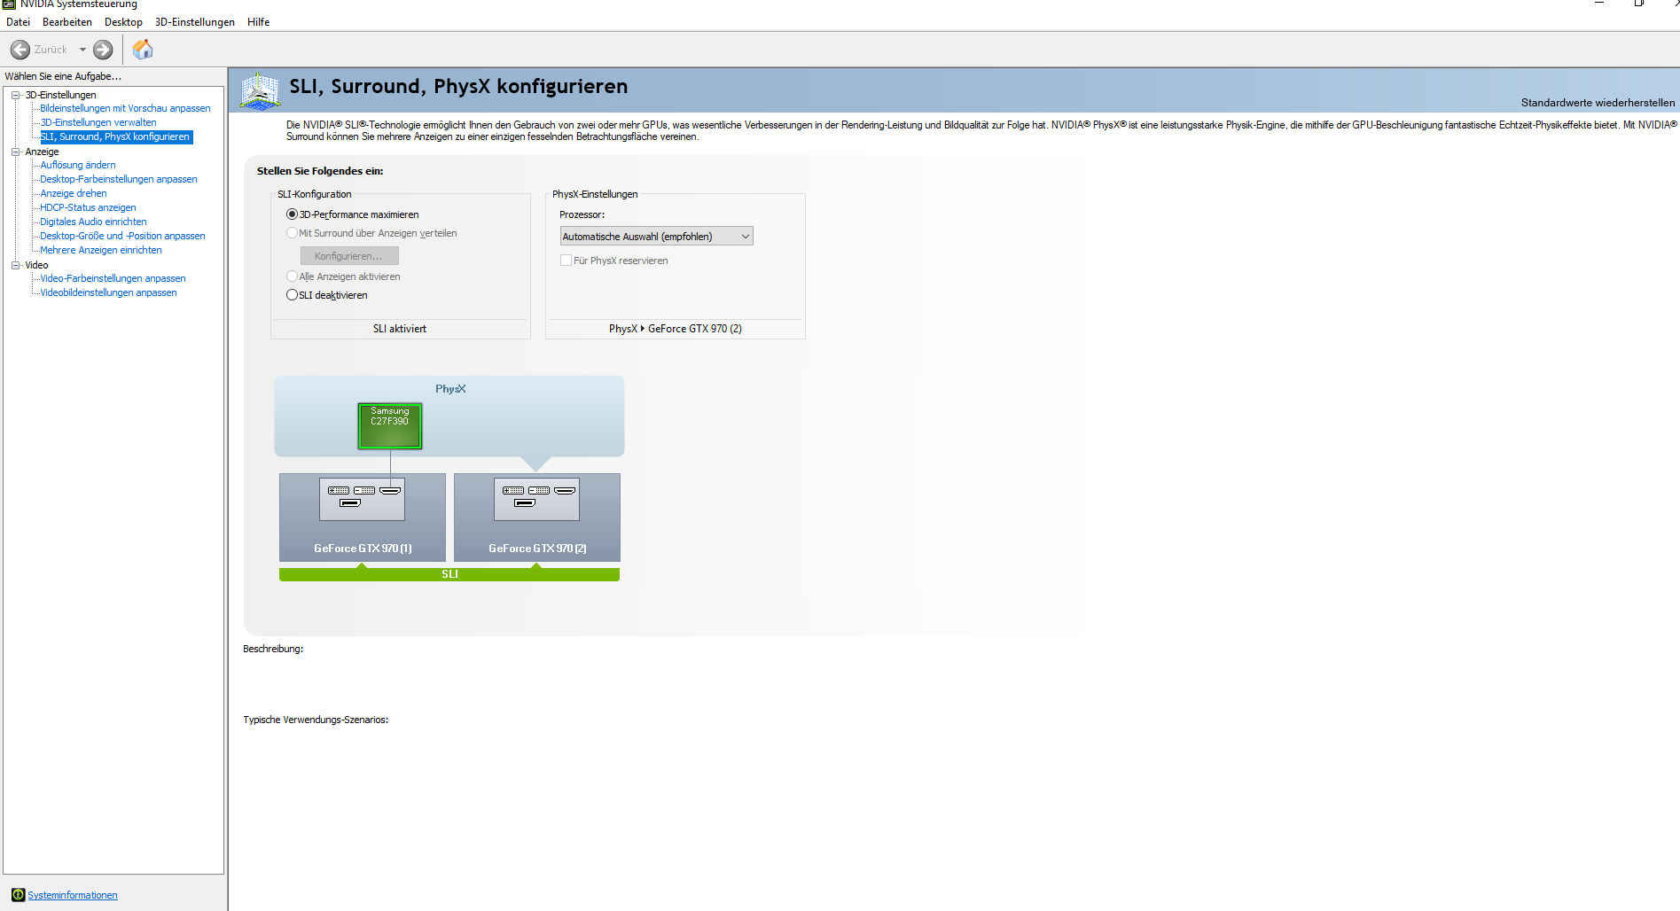
Task: Collapse the Video tree node
Action: pos(15,265)
